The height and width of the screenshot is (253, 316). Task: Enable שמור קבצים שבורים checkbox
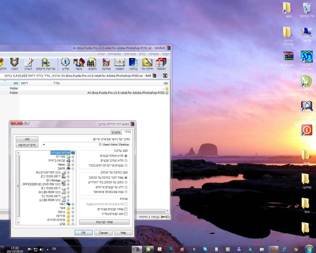pyautogui.click(x=126, y=209)
